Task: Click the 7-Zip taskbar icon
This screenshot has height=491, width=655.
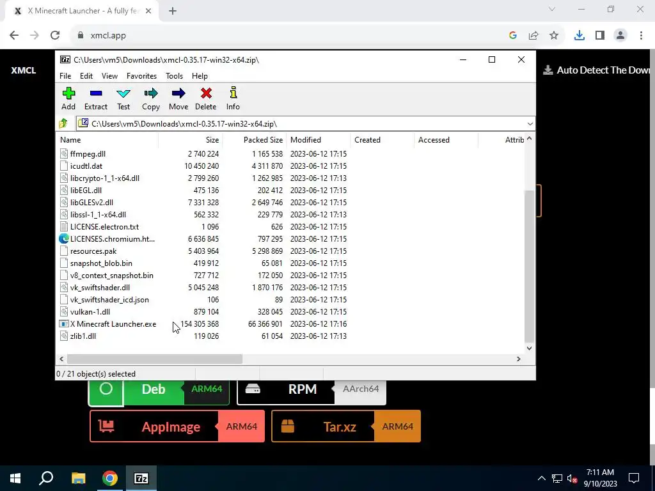Action: [141, 478]
